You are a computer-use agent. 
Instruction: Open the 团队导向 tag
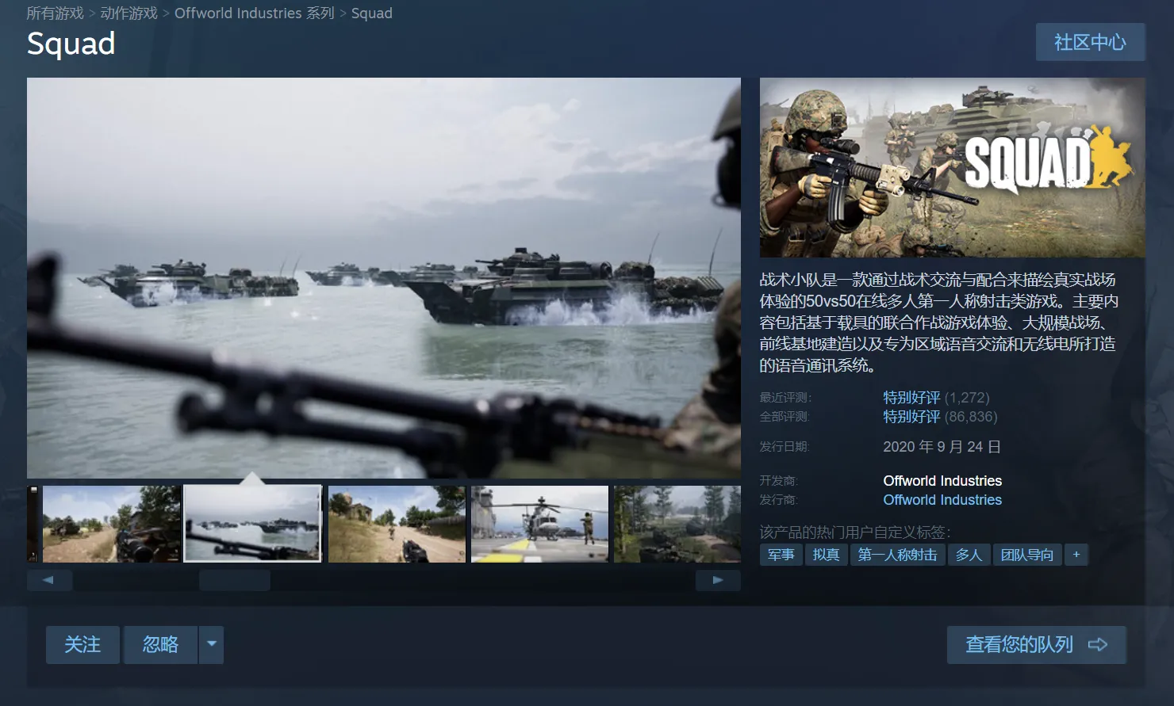pyautogui.click(x=1026, y=555)
